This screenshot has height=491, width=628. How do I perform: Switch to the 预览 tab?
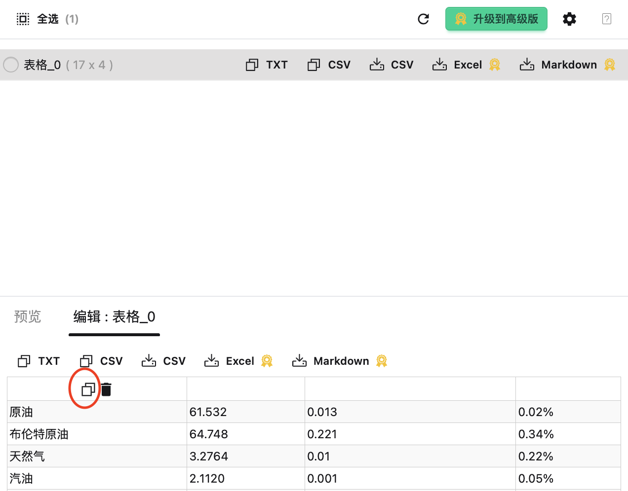pos(28,316)
